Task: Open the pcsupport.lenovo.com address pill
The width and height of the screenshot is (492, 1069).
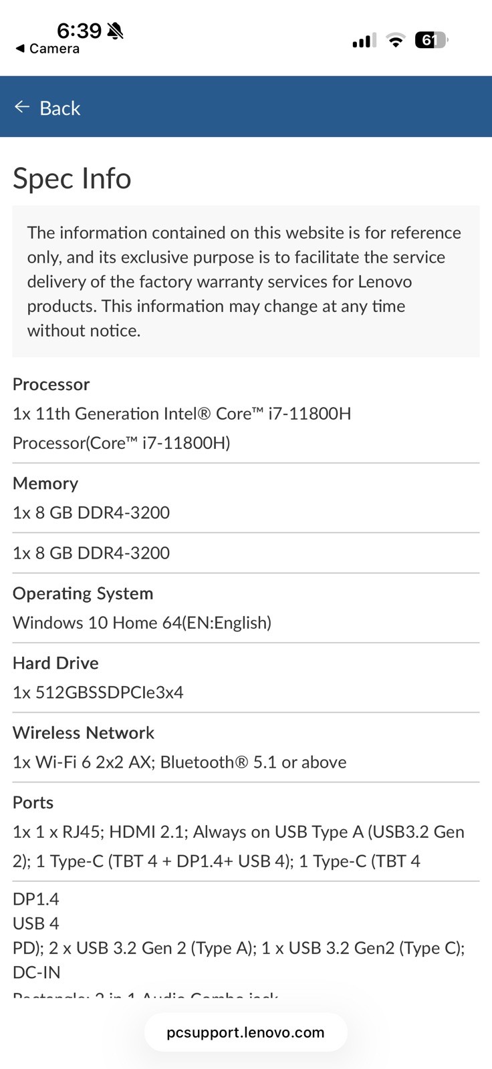Action: pyautogui.click(x=246, y=1032)
